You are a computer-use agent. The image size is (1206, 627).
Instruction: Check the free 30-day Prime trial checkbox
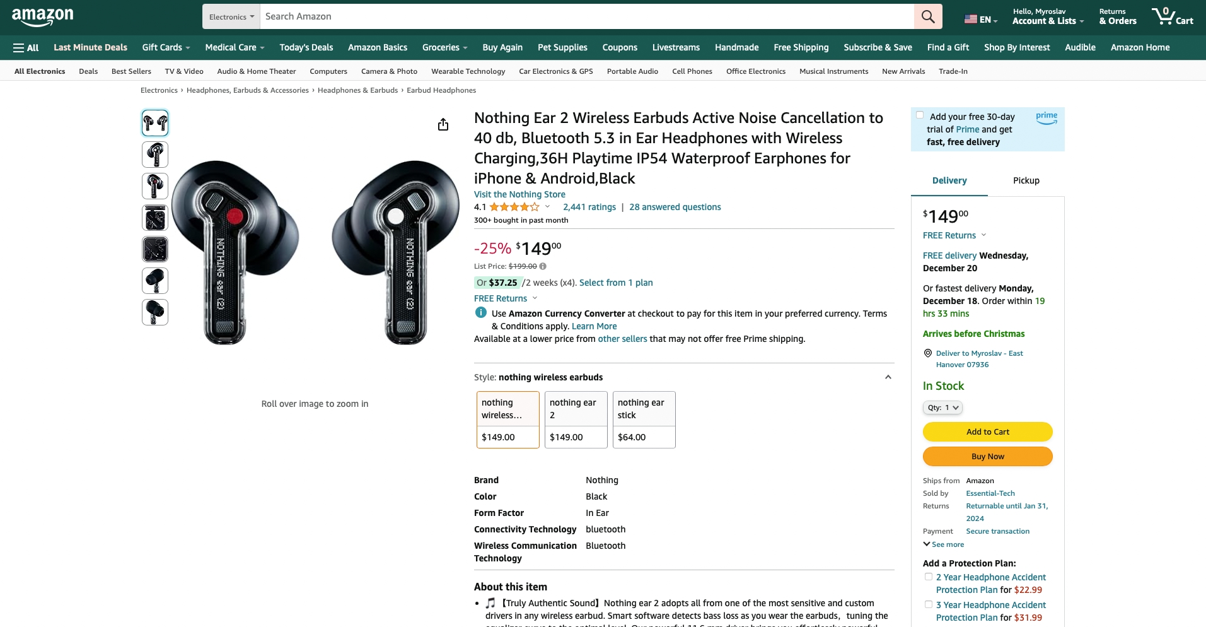(920, 115)
